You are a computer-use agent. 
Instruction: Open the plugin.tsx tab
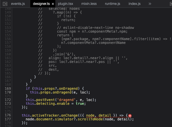point(65,4)
